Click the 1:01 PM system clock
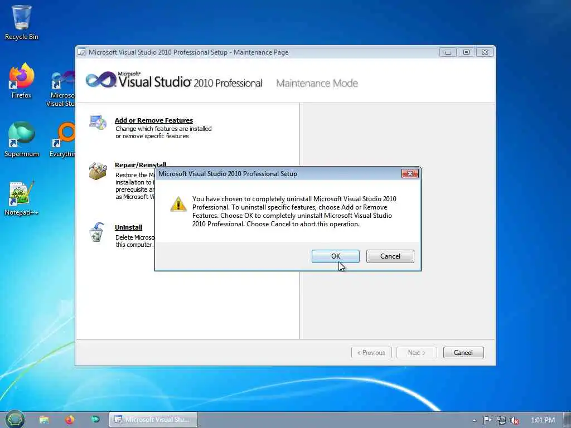Image resolution: width=571 pixels, height=428 pixels. coord(543,420)
